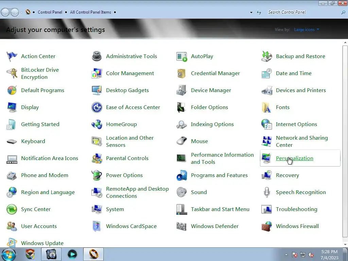The image size is (348, 261).
Task: Click the media player taskbar icon
Action: tap(72, 254)
